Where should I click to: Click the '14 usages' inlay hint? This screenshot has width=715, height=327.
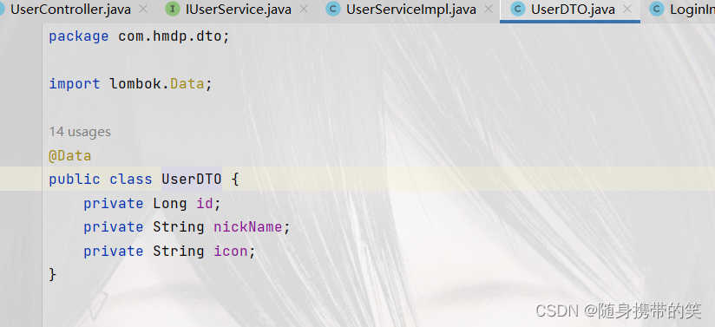[80, 132]
